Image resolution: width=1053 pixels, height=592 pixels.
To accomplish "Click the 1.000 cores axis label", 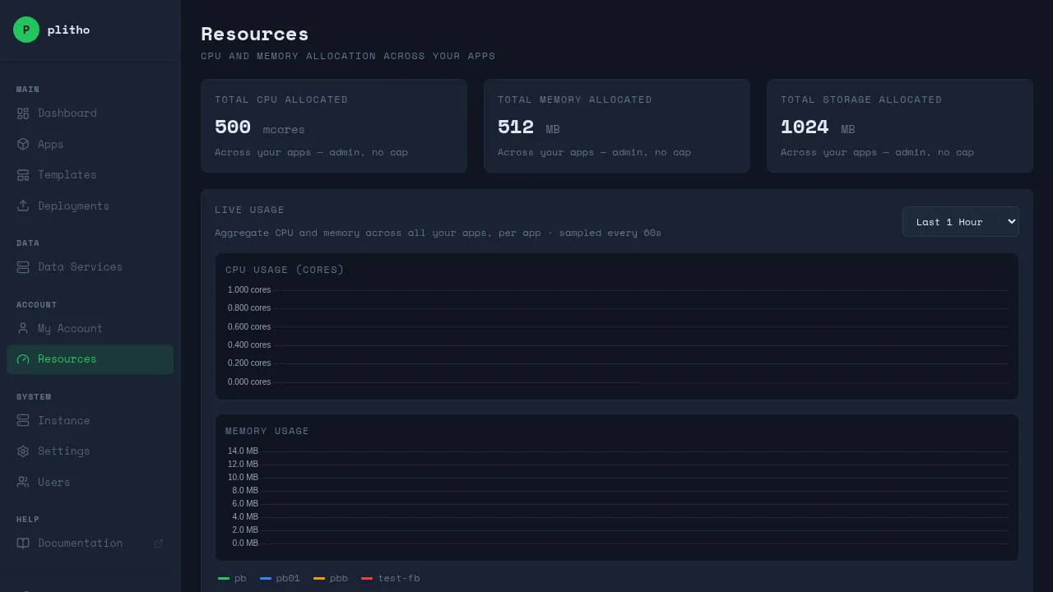I will [249, 290].
